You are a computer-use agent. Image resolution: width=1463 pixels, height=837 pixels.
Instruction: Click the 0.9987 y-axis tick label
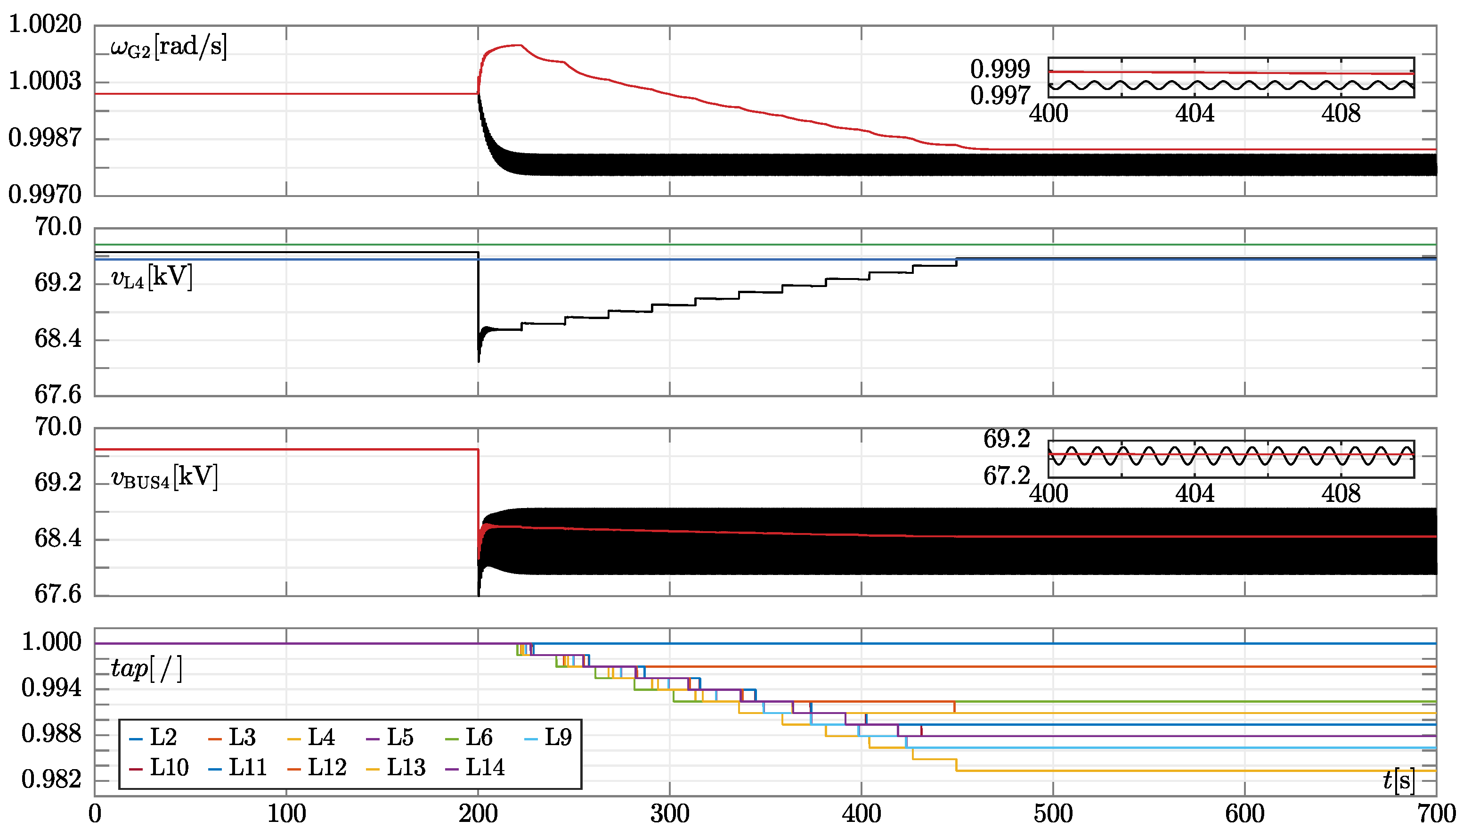[x=45, y=138]
